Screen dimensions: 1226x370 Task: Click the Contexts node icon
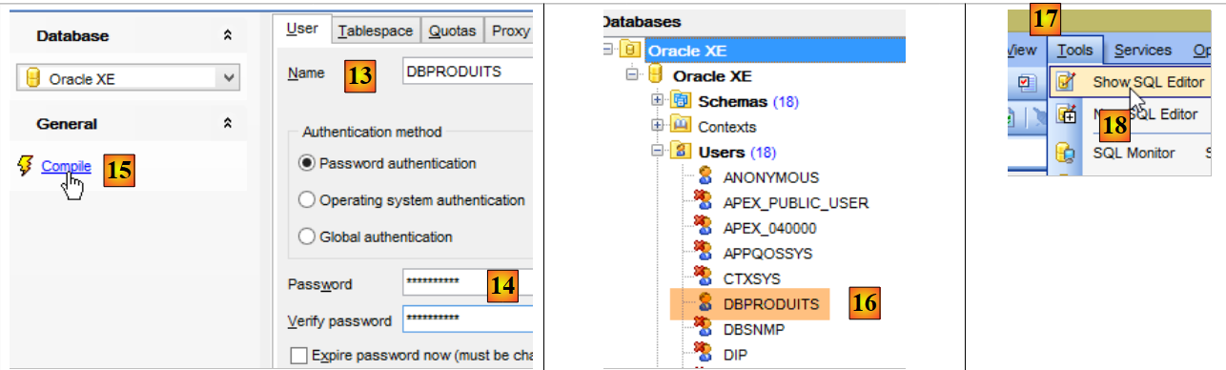click(681, 127)
